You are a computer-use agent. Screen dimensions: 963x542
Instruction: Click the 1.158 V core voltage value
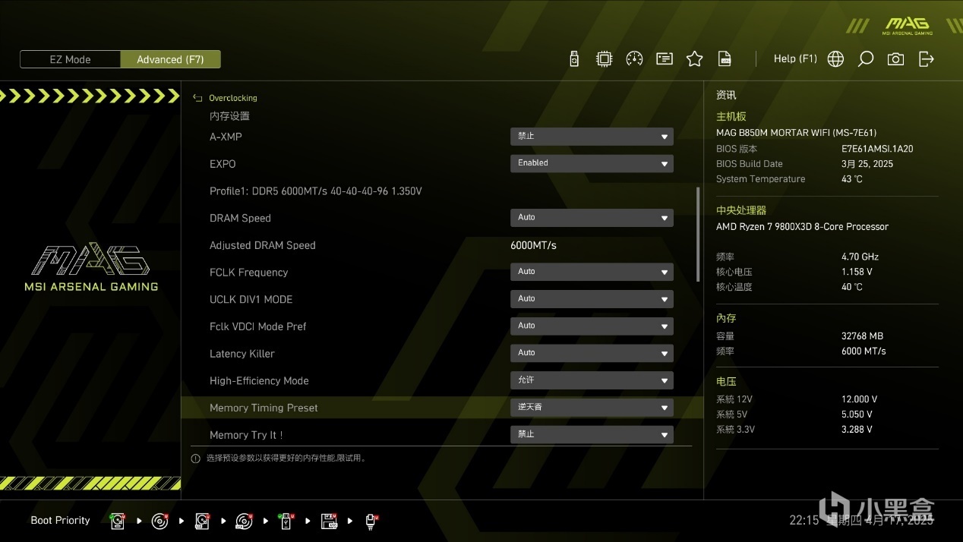857,272
